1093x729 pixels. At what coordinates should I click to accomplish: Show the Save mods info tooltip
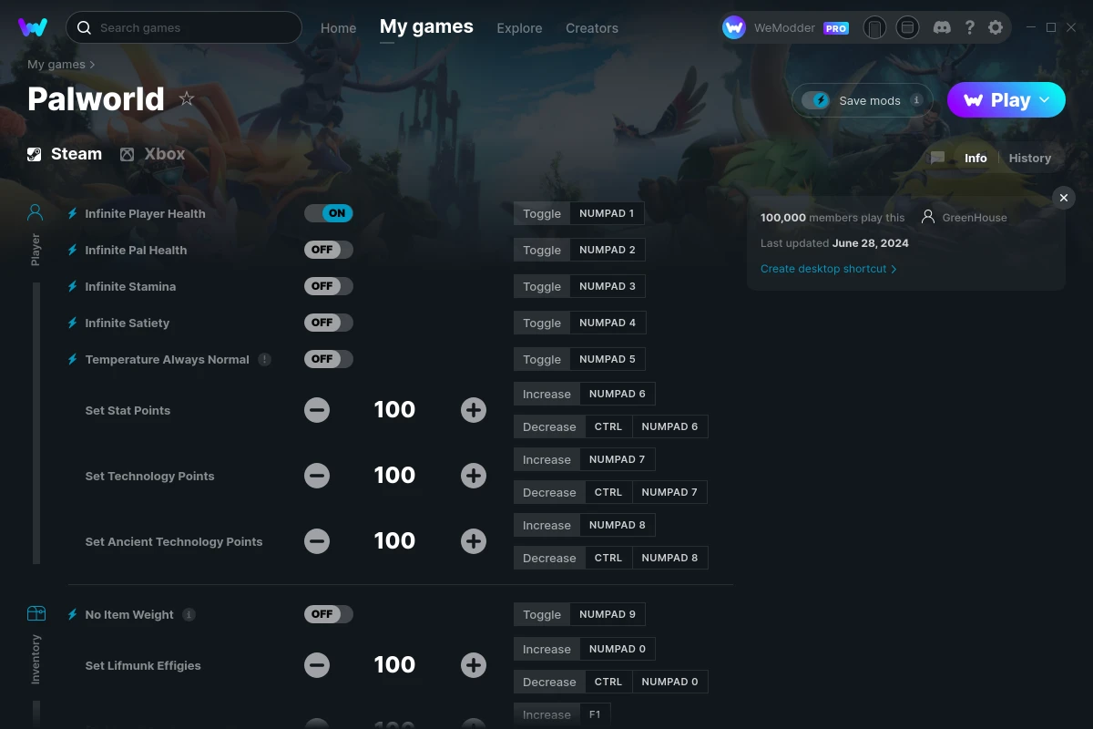918,100
